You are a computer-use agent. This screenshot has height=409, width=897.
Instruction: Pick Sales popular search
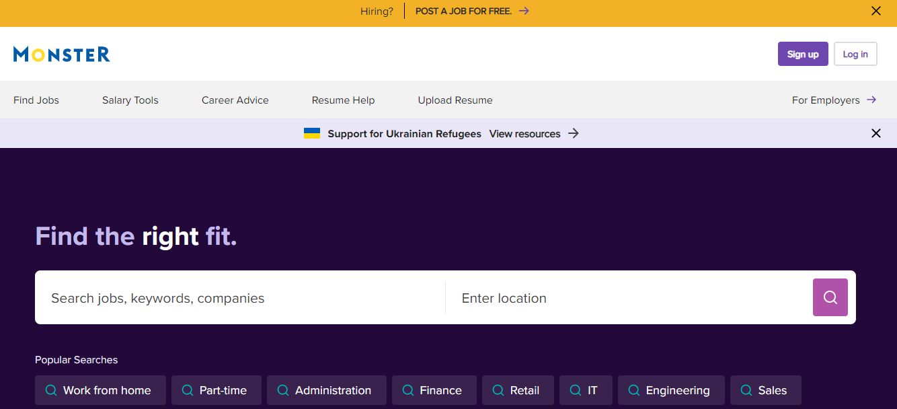pos(766,390)
